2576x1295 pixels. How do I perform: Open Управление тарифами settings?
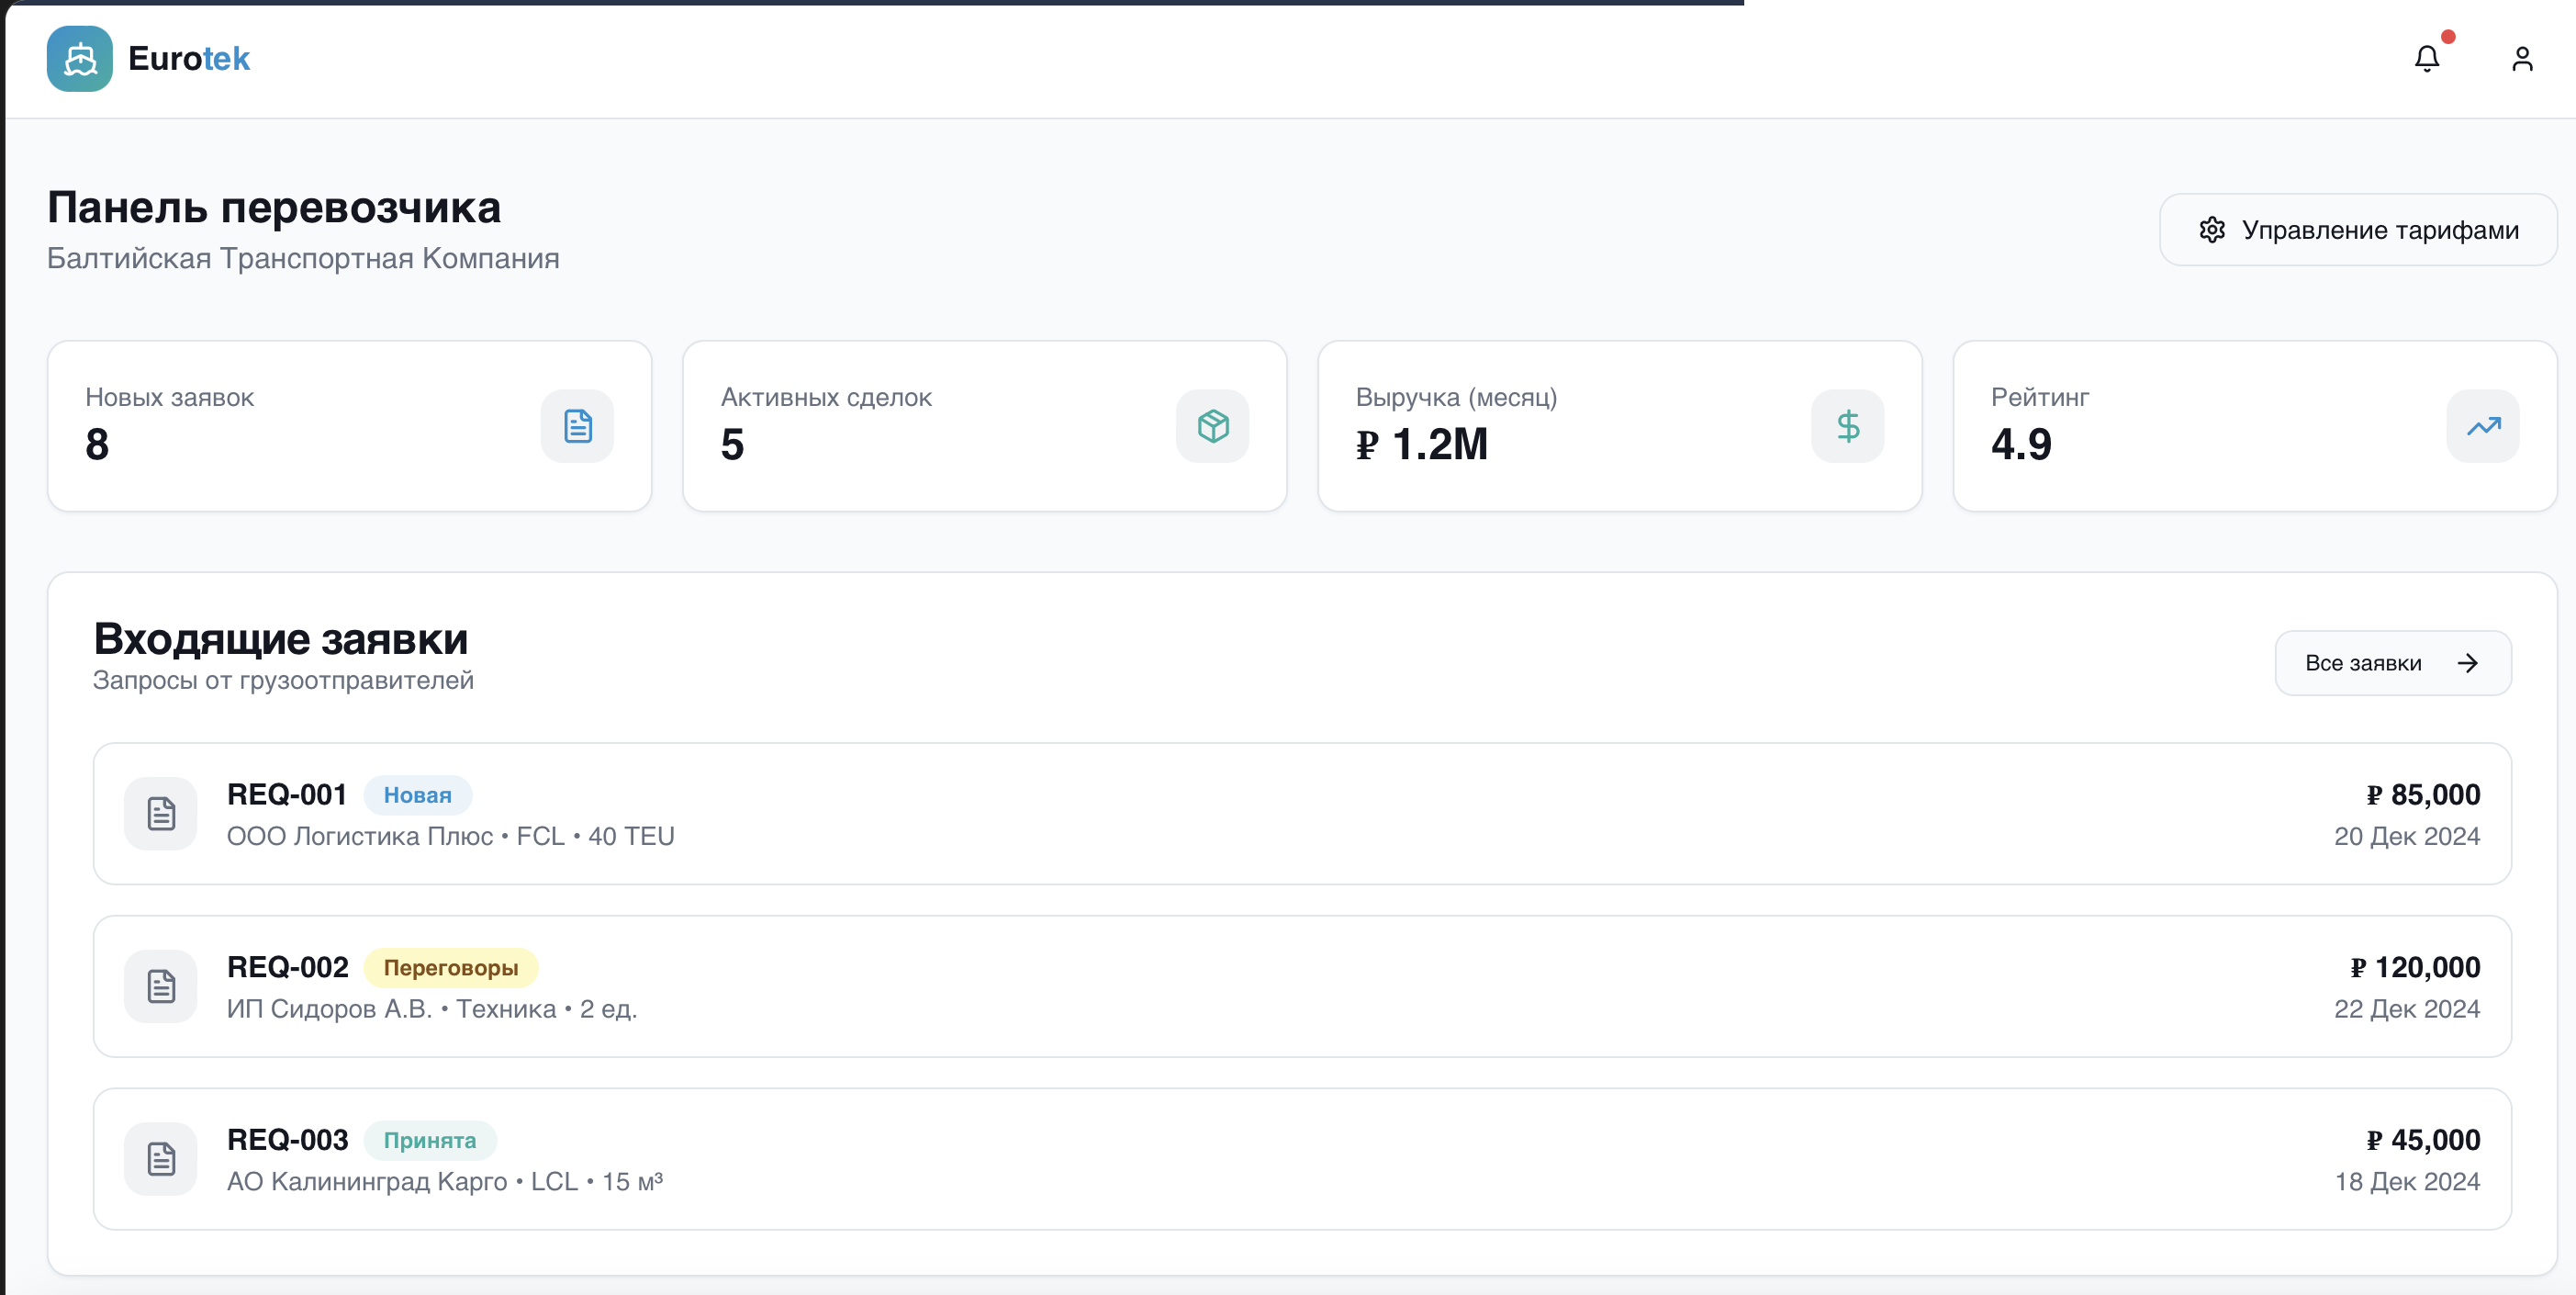[2357, 231]
